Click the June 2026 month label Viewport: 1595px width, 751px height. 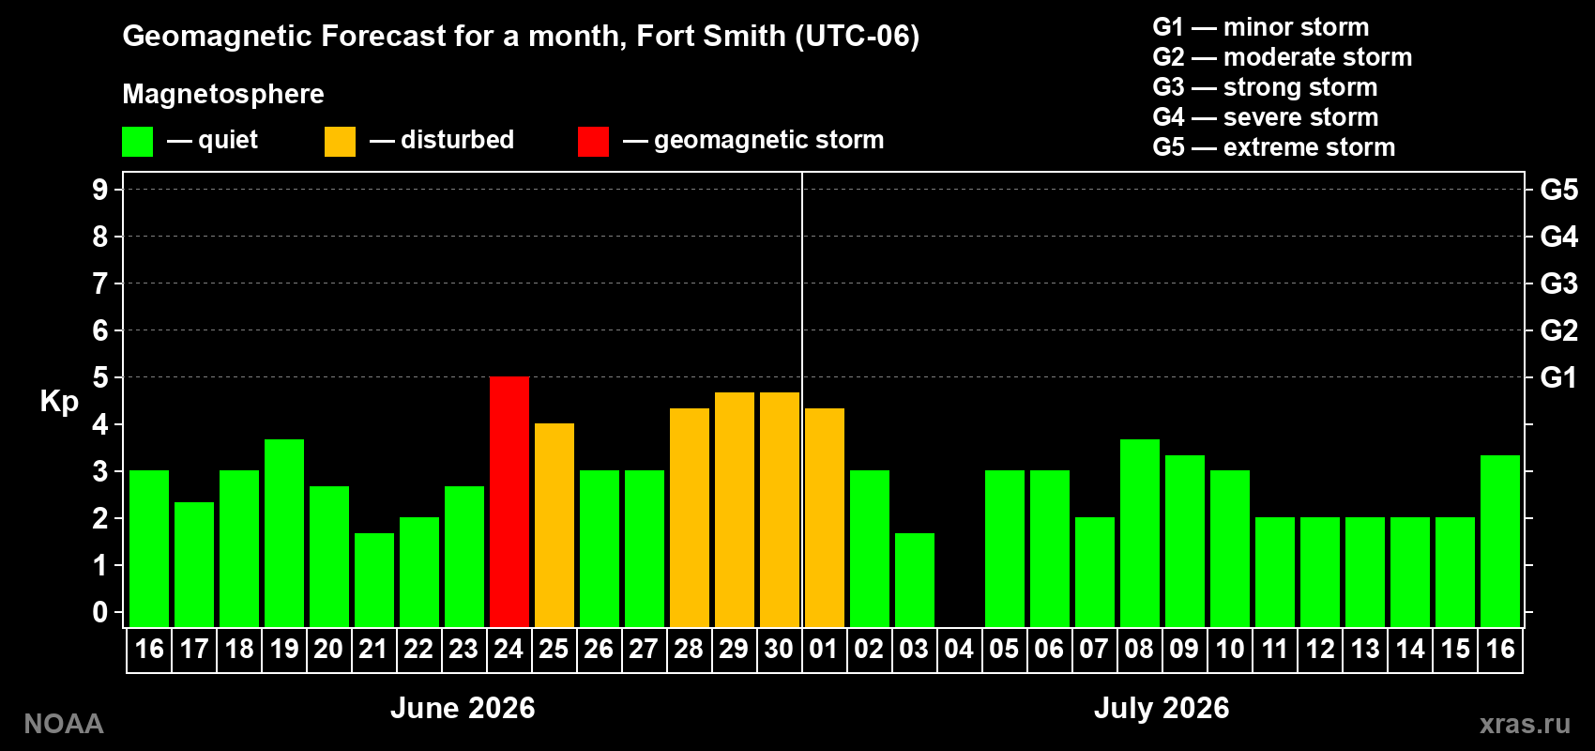point(463,708)
